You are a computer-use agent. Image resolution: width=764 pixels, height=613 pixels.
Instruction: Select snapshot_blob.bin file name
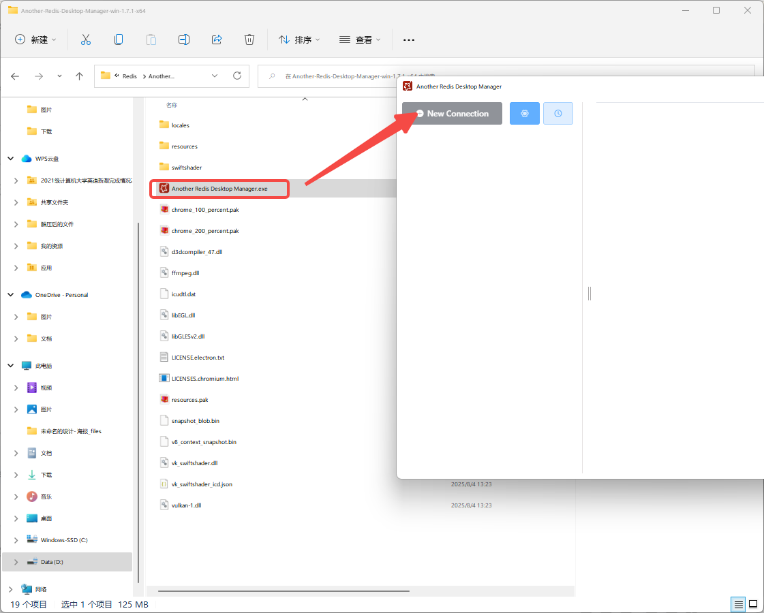[x=196, y=421]
